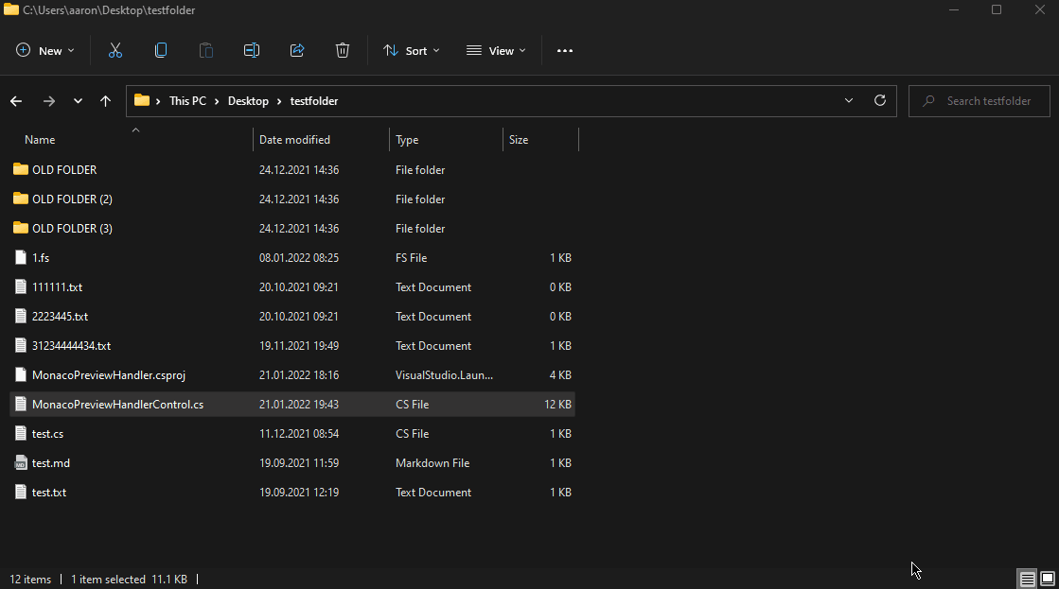Select the test.md file
This screenshot has height=589, width=1059.
[51, 462]
